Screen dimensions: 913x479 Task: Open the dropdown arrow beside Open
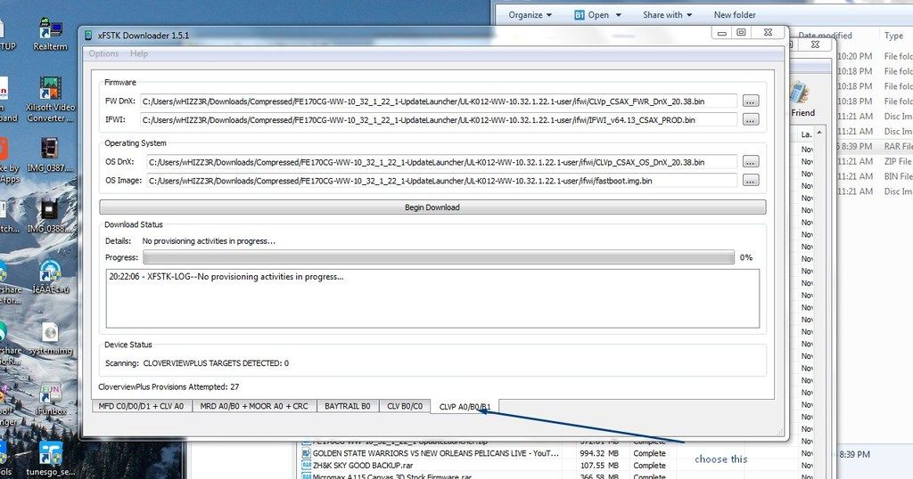pos(617,15)
